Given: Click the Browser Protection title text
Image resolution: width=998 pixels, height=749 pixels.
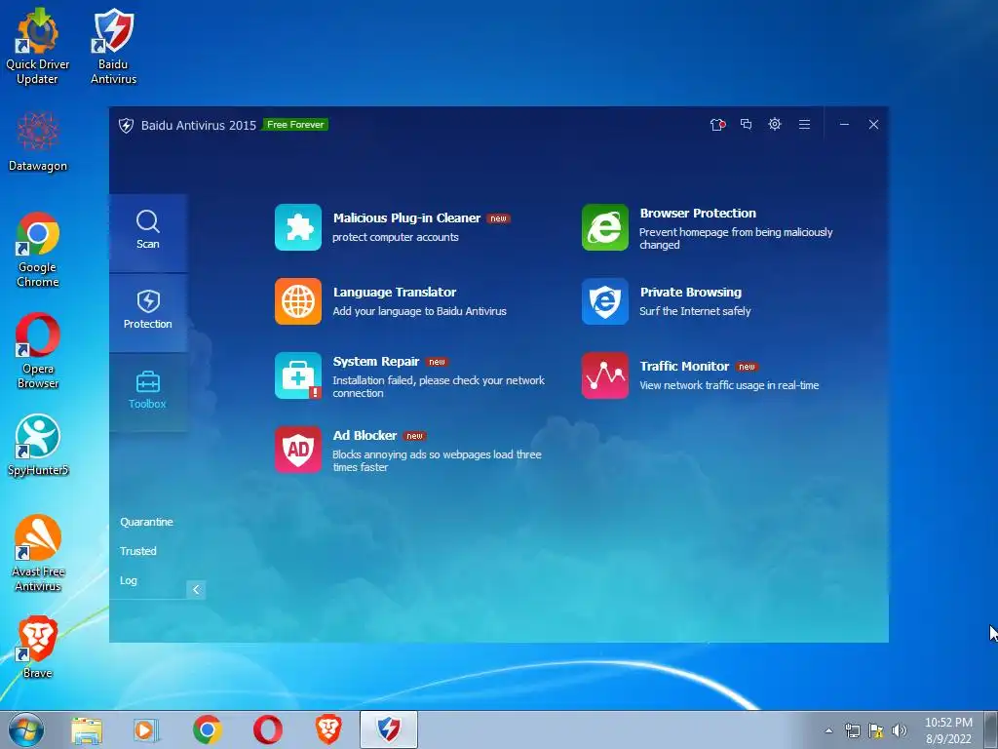Looking at the screenshot, I should (x=698, y=214).
